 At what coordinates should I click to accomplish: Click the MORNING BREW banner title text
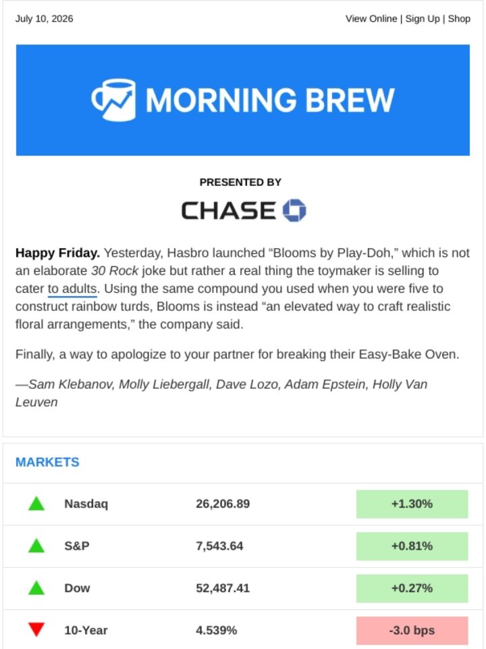tap(270, 100)
